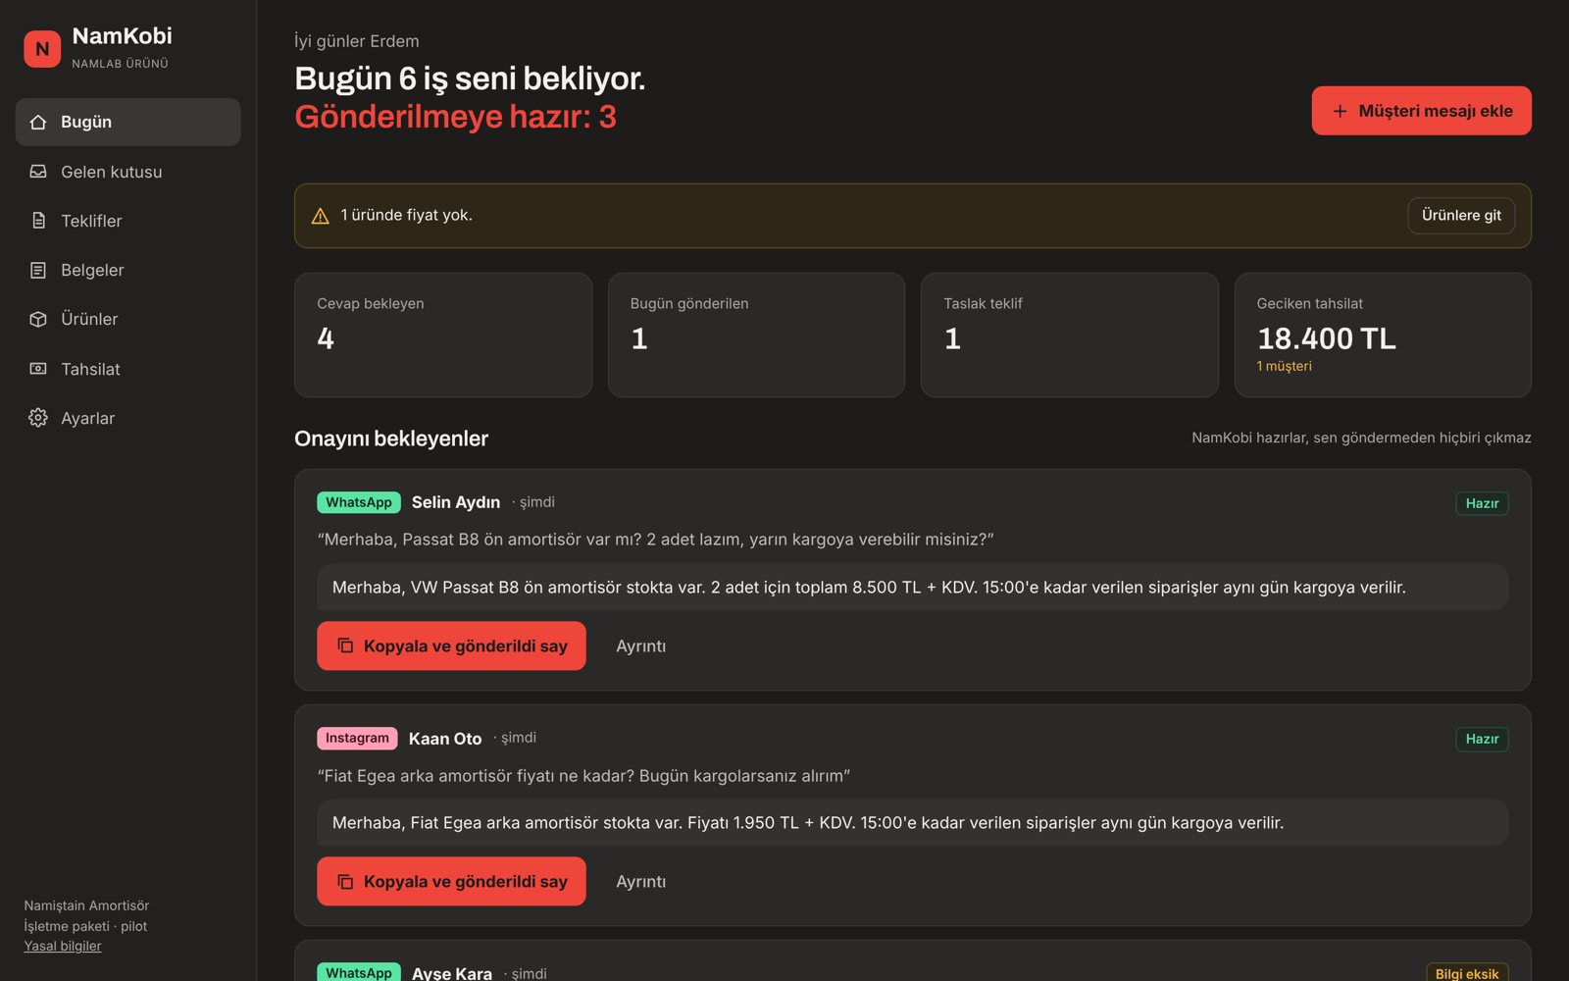Click the Hazır status on Selin Aydın's card
1569x981 pixels.
(1482, 503)
